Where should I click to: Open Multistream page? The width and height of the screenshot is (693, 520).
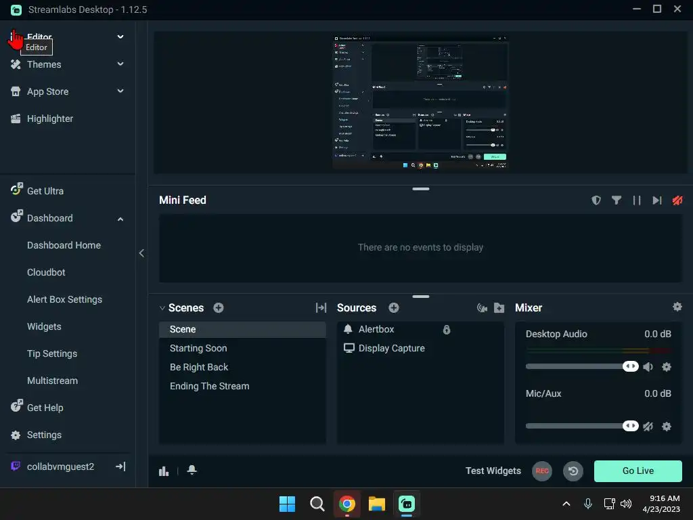(x=53, y=381)
